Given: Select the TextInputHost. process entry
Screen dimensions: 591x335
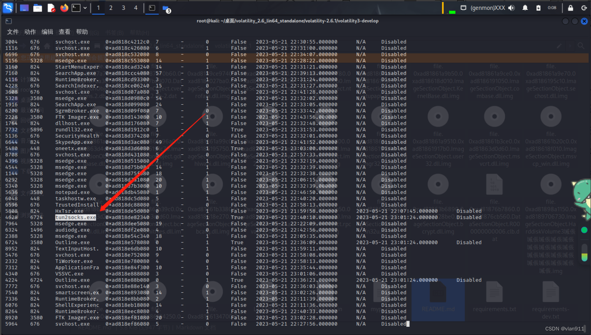Looking at the screenshot, I should [x=77, y=249].
